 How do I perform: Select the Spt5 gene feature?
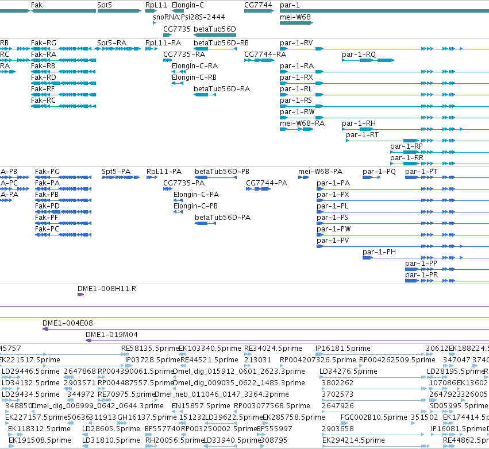pos(120,11)
